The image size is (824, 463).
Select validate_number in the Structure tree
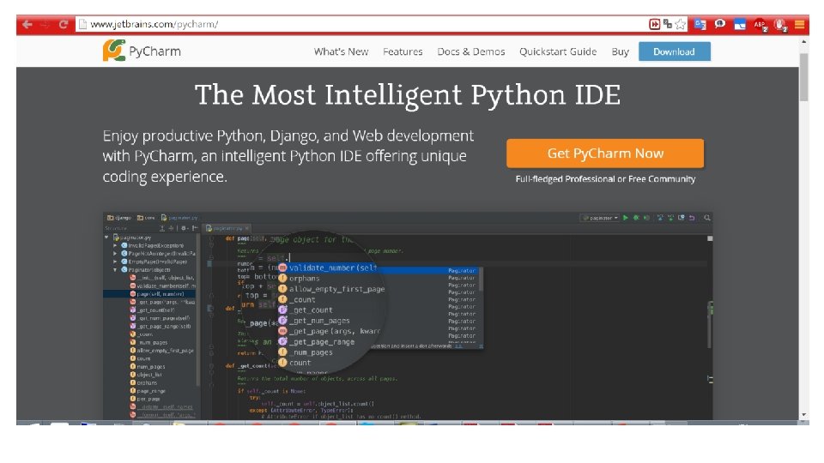[162, 286]
